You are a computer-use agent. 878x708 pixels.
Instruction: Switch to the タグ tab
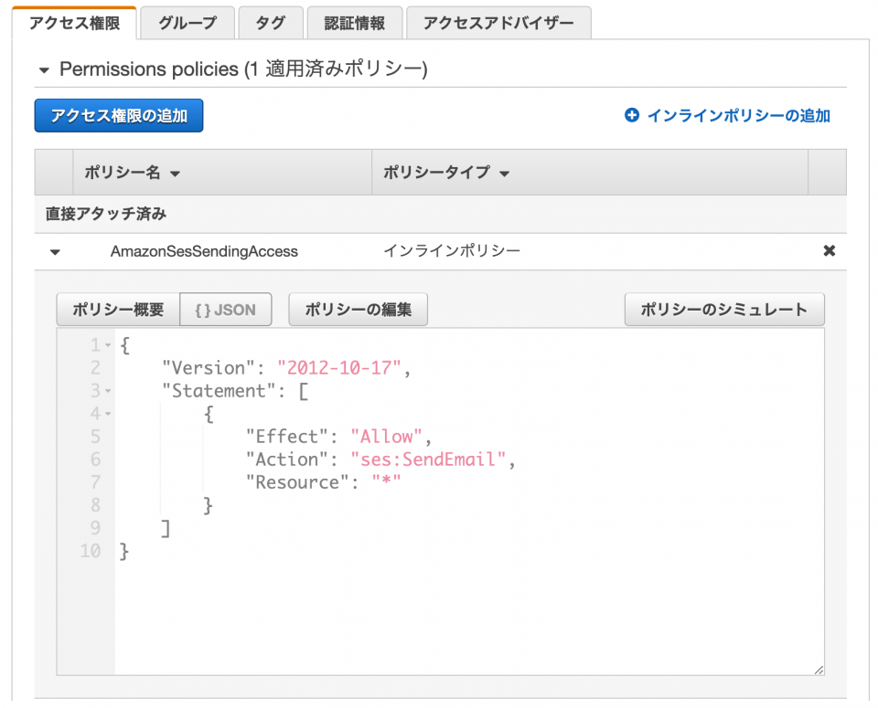[x=271, y=23]
